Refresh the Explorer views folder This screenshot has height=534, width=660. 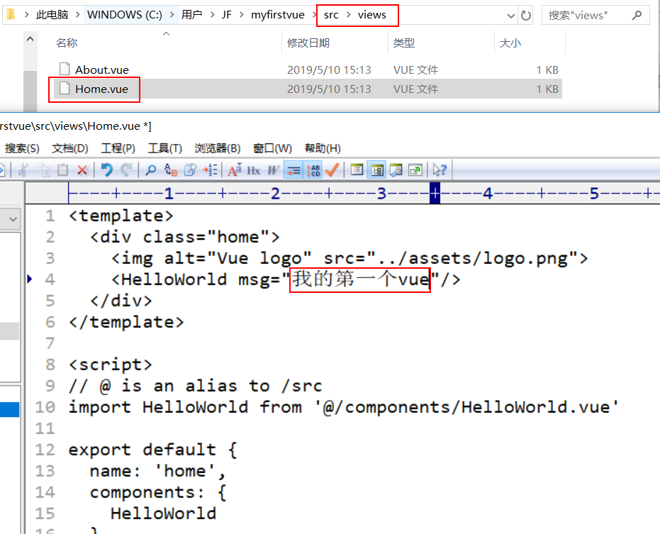pos(526,16)
